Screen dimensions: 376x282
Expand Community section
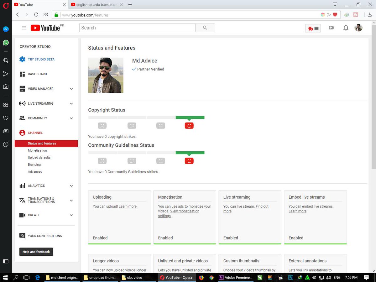click(x=71, y=118)
